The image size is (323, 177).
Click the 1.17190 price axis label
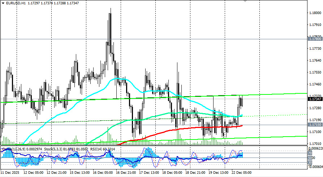tap(315, 120)
